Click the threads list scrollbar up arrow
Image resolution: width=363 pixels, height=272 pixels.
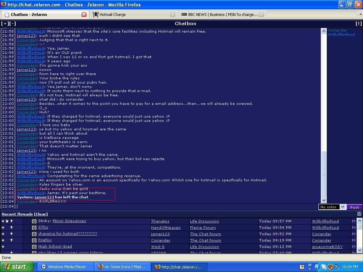pyautogui.click(x=359, y=221)
